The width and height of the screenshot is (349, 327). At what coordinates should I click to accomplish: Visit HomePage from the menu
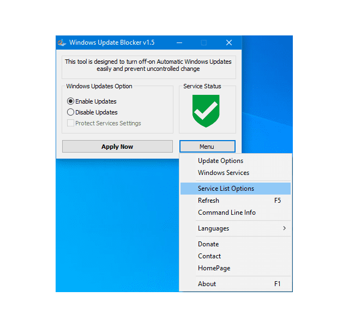(x=236, y=268)
